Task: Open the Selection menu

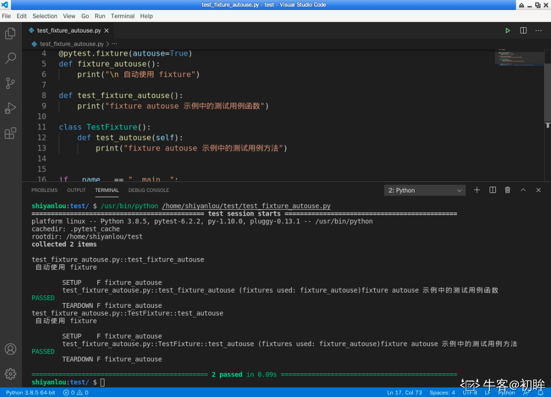Action: point(45,16)
